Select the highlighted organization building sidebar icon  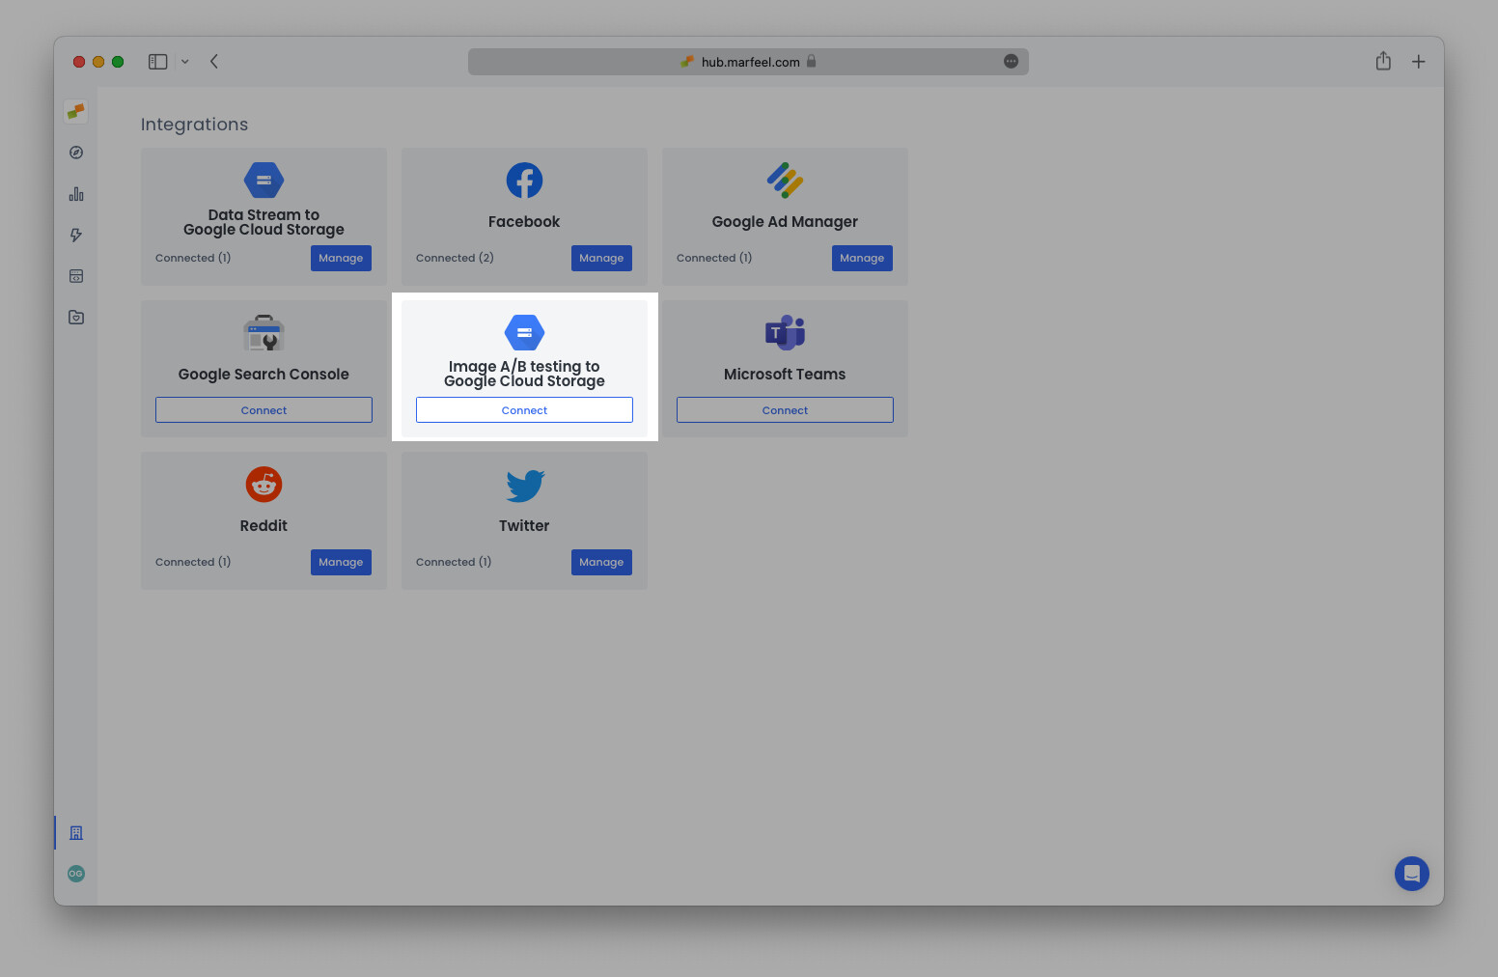tap(75, 832)
